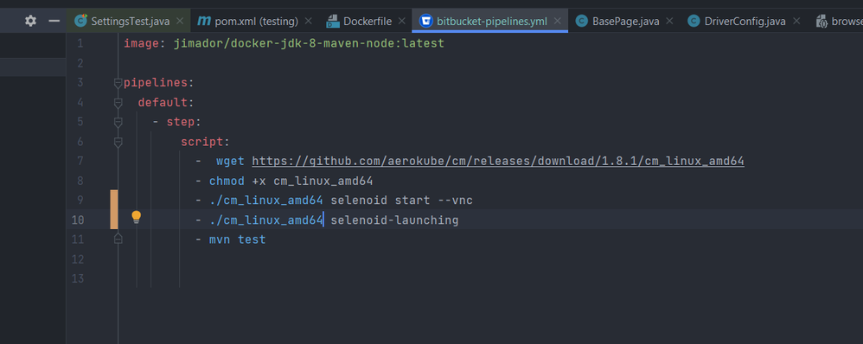Collapse the default block fold marker
This screenshot has height=344, width=863.
118,103
